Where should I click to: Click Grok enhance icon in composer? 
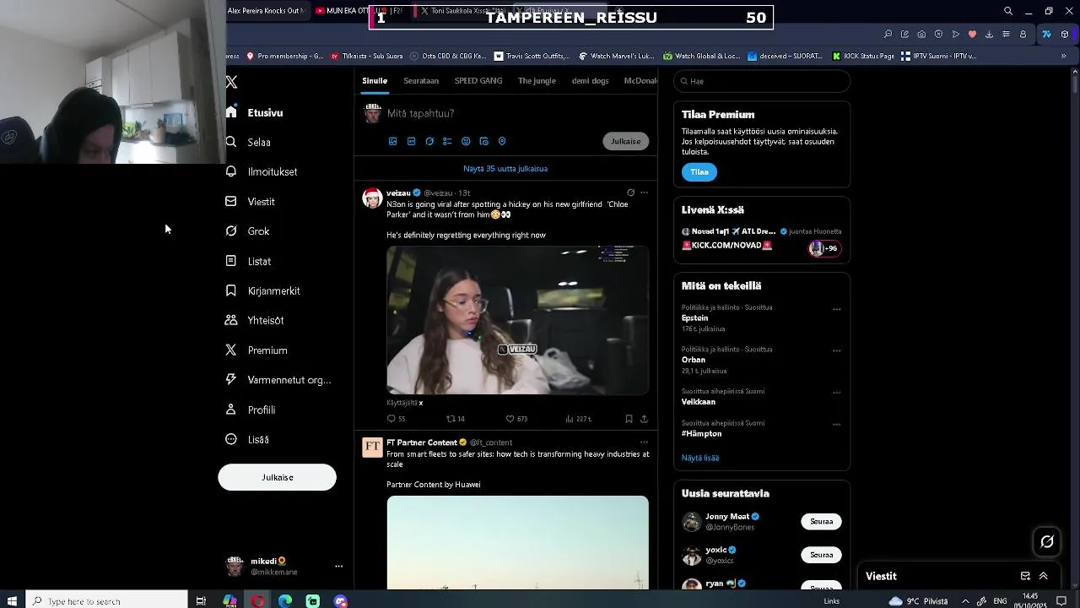coord(429,141)
